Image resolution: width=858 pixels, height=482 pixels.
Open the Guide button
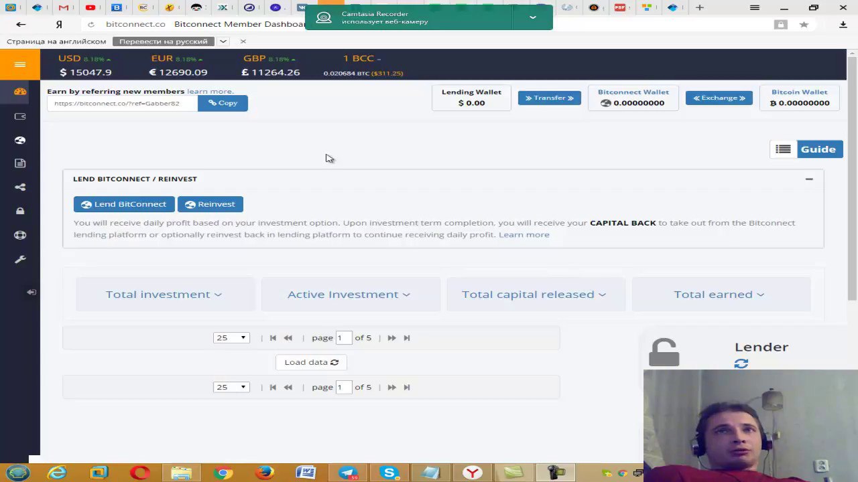818,149
